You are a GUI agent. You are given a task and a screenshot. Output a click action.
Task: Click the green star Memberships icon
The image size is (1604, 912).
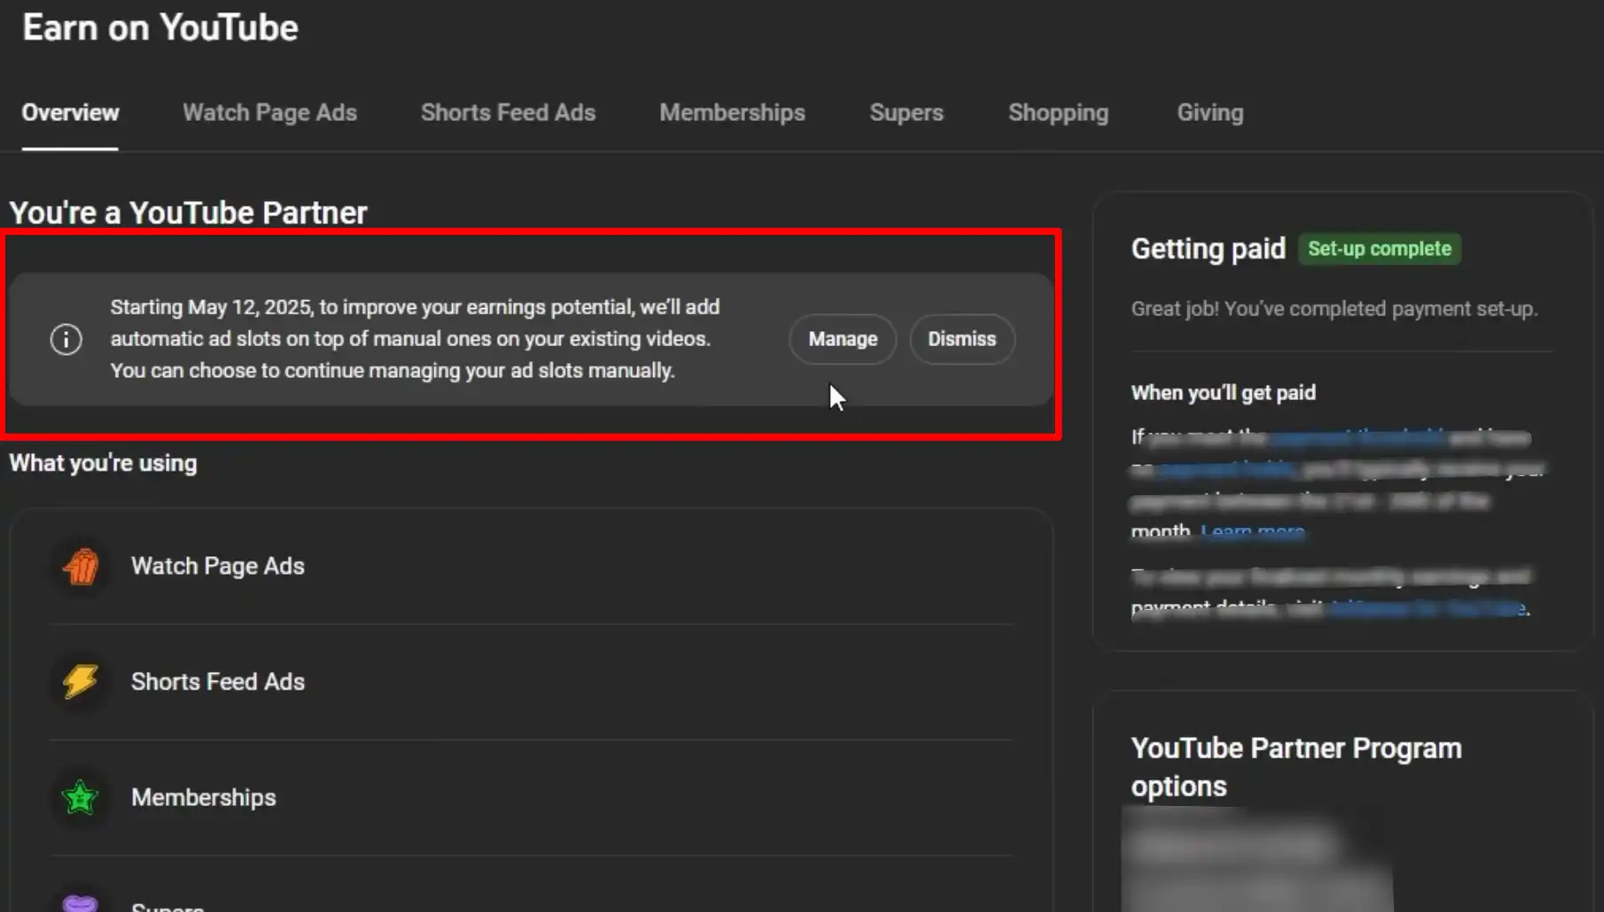(80, 797)
